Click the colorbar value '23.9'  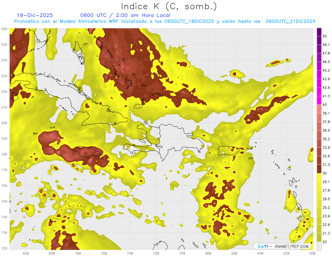tap(326, 216)
